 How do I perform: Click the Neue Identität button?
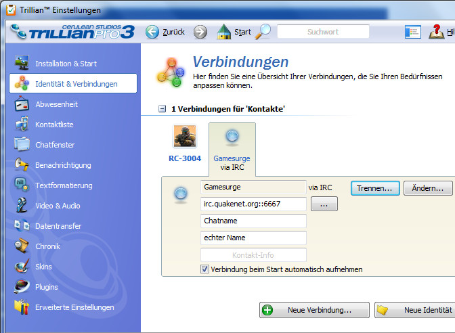point(415,310)
